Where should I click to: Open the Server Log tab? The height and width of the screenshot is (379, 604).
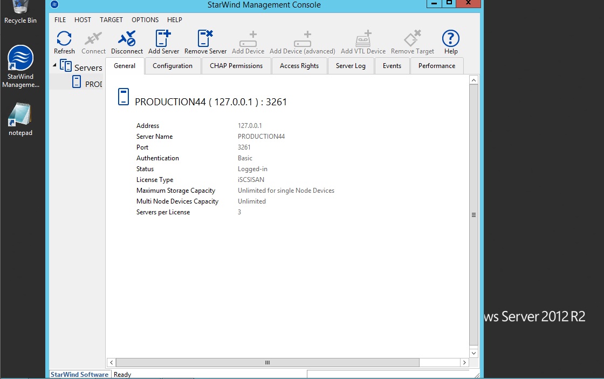(351, 66)
